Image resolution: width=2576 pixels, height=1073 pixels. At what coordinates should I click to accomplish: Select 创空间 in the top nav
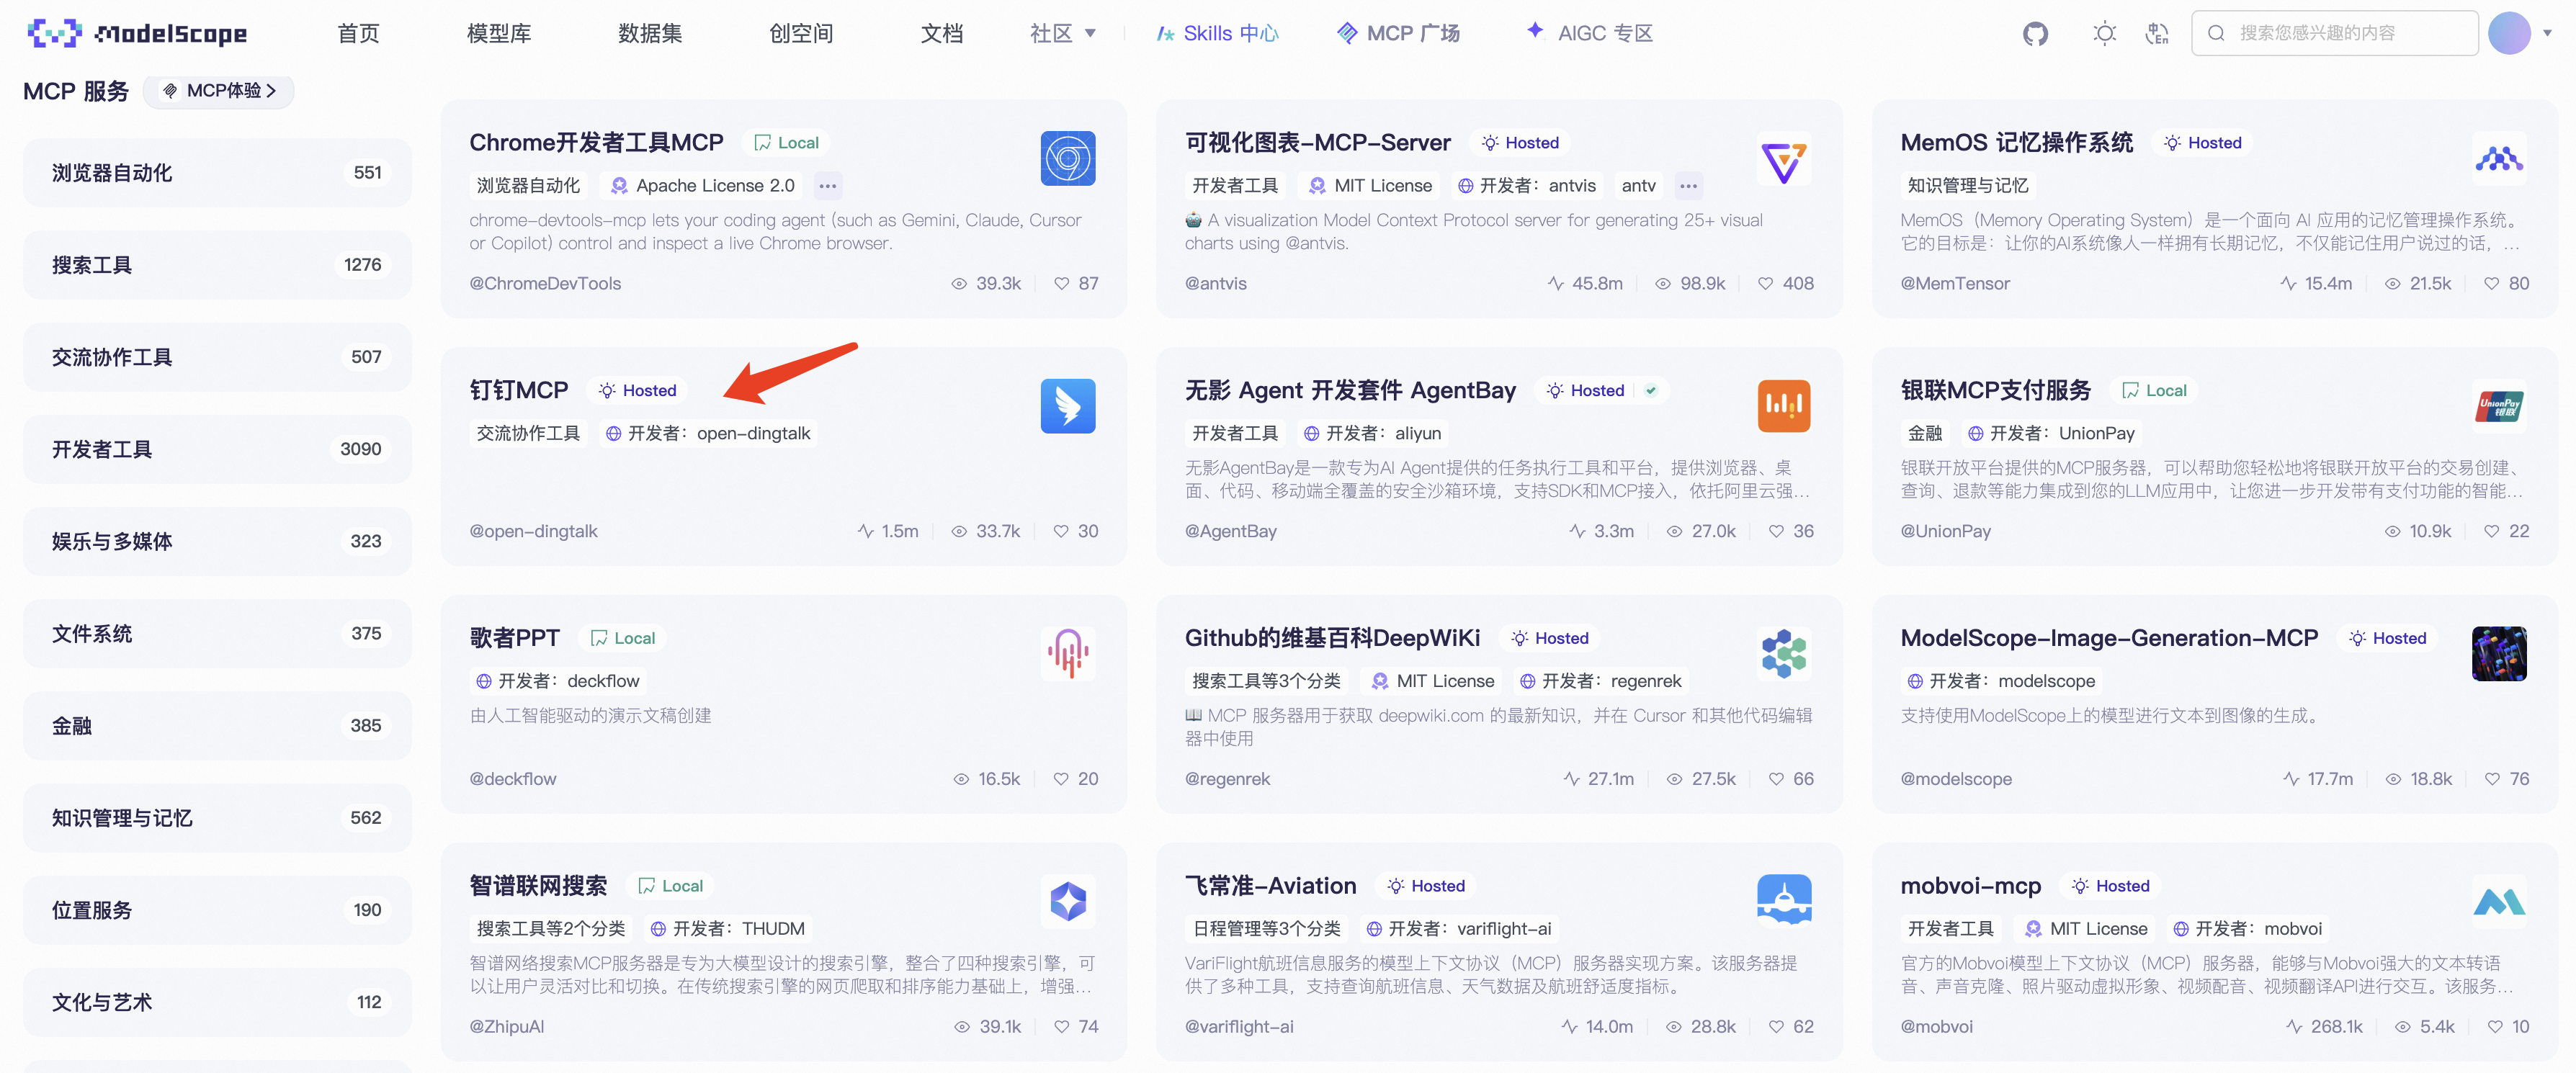[x=801, y=33]
